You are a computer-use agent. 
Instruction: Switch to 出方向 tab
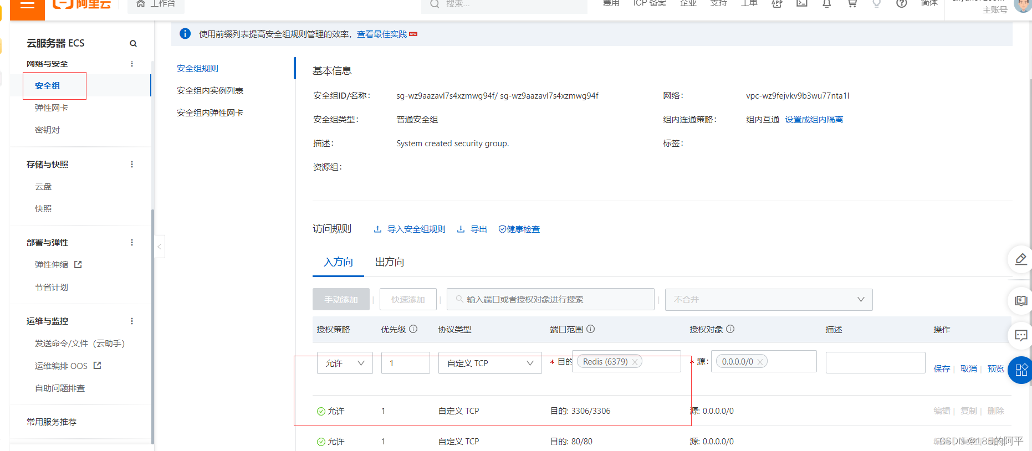pos(390,262)
